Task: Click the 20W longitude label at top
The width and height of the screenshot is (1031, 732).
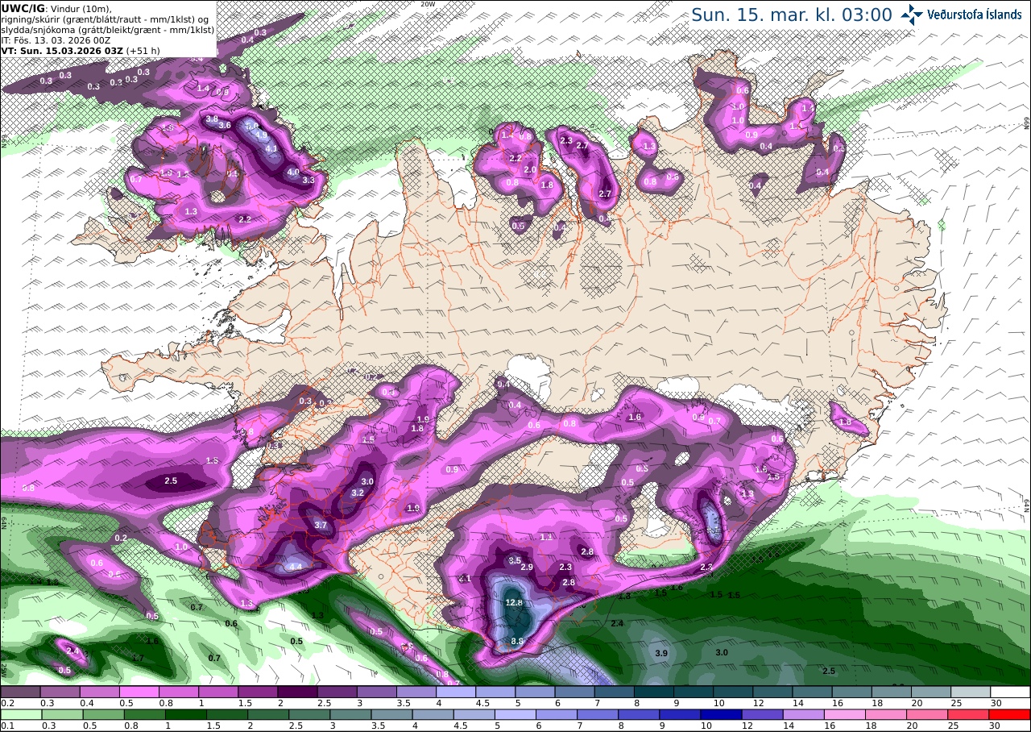Action: tap(428, 4)
